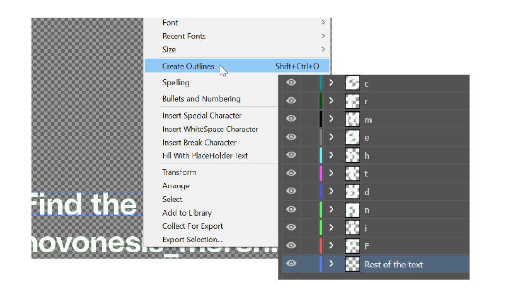This screenshot has width=507, height=296.
Task: Click the pink color bar on 't' layer
Action: [321, 173]
